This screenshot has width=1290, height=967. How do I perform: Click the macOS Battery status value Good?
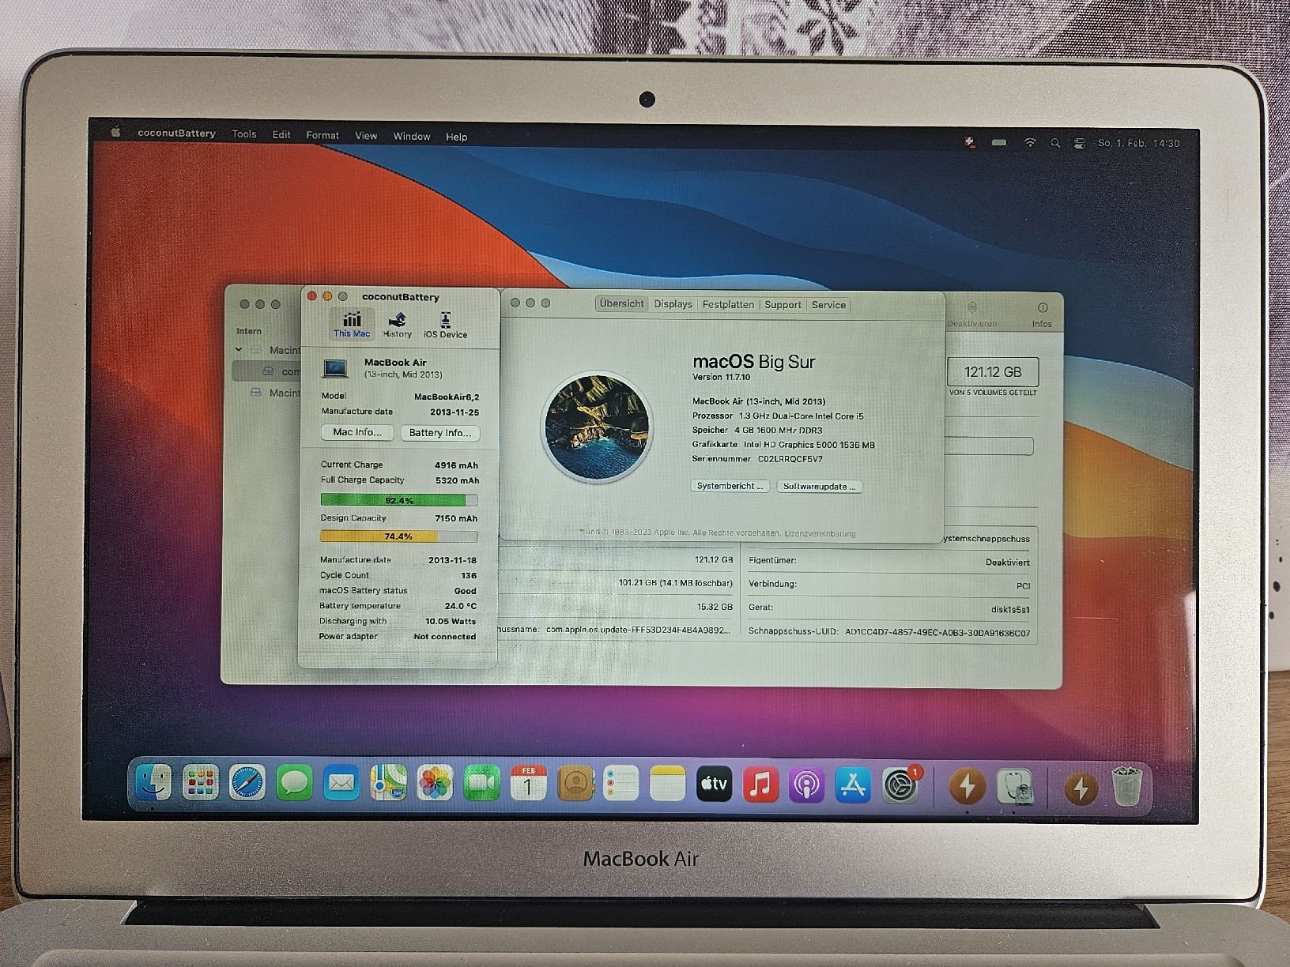(x=466, y=591)
